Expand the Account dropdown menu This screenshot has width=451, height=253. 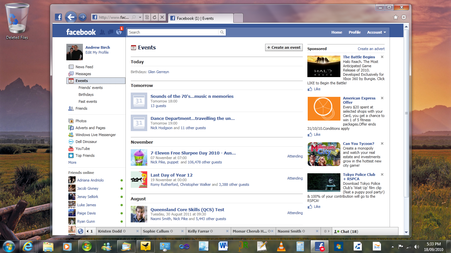tap(376, 32)
